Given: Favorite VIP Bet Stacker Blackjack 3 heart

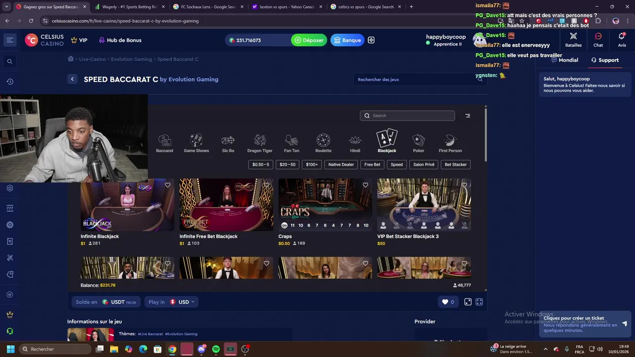Looking at the screenshot, I should [464, 185].
